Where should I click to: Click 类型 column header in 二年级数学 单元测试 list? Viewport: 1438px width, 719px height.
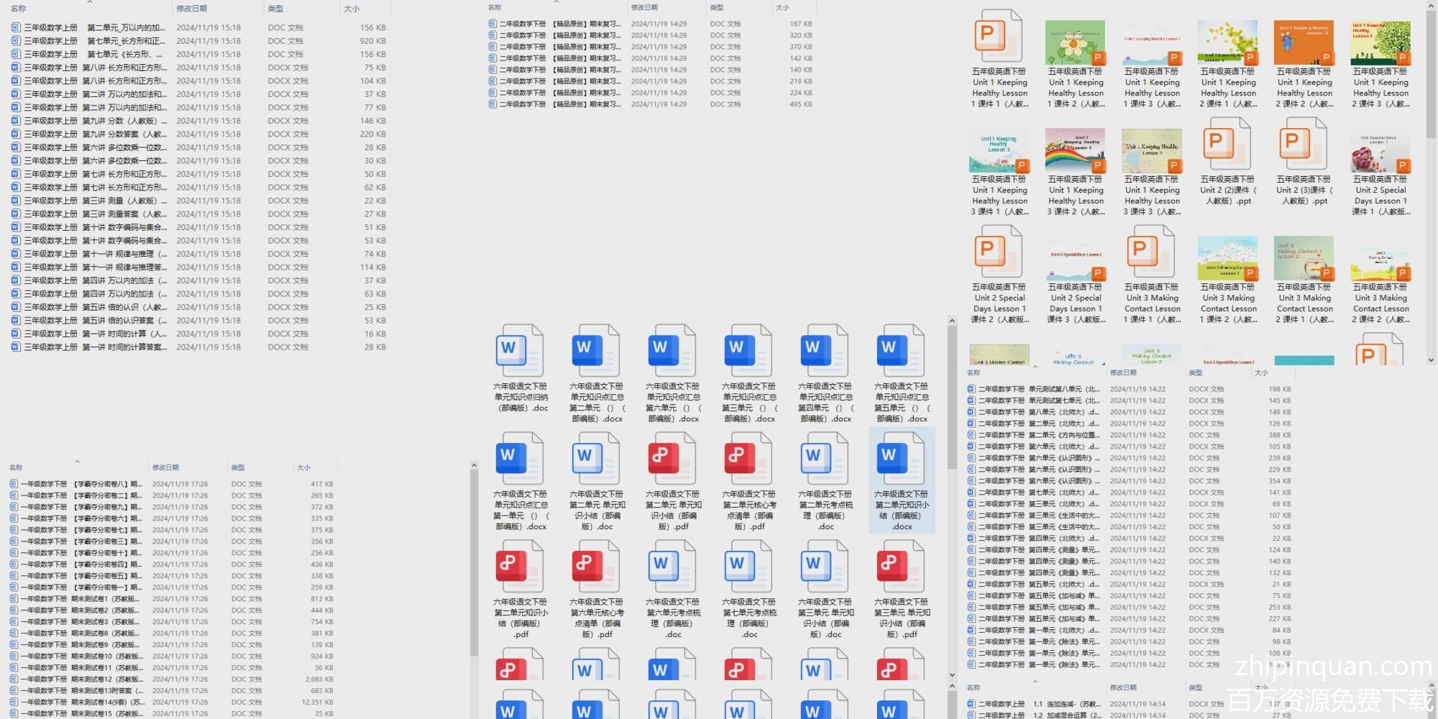coord(1195,372)
